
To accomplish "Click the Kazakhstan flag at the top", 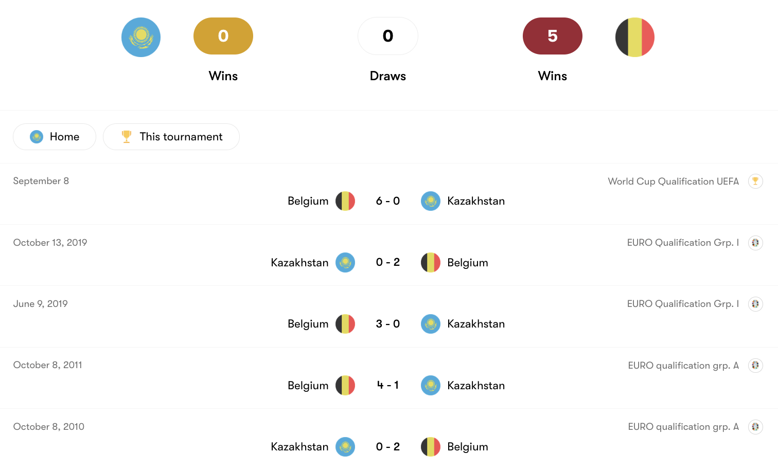I will click(141, 36).
